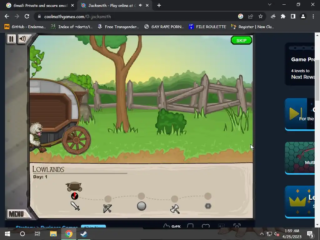Open the Extensions puzzle icon

click(283, 16)
